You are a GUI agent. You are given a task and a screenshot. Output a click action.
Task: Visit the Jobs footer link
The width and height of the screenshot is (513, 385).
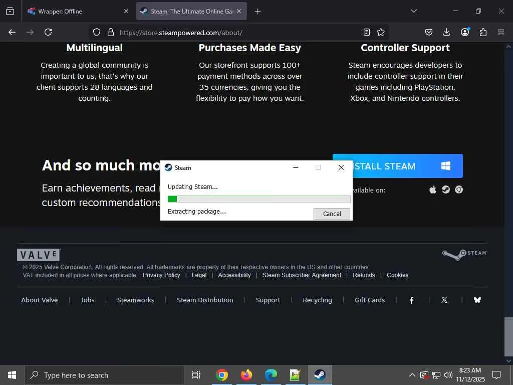[x=87, y=300]
